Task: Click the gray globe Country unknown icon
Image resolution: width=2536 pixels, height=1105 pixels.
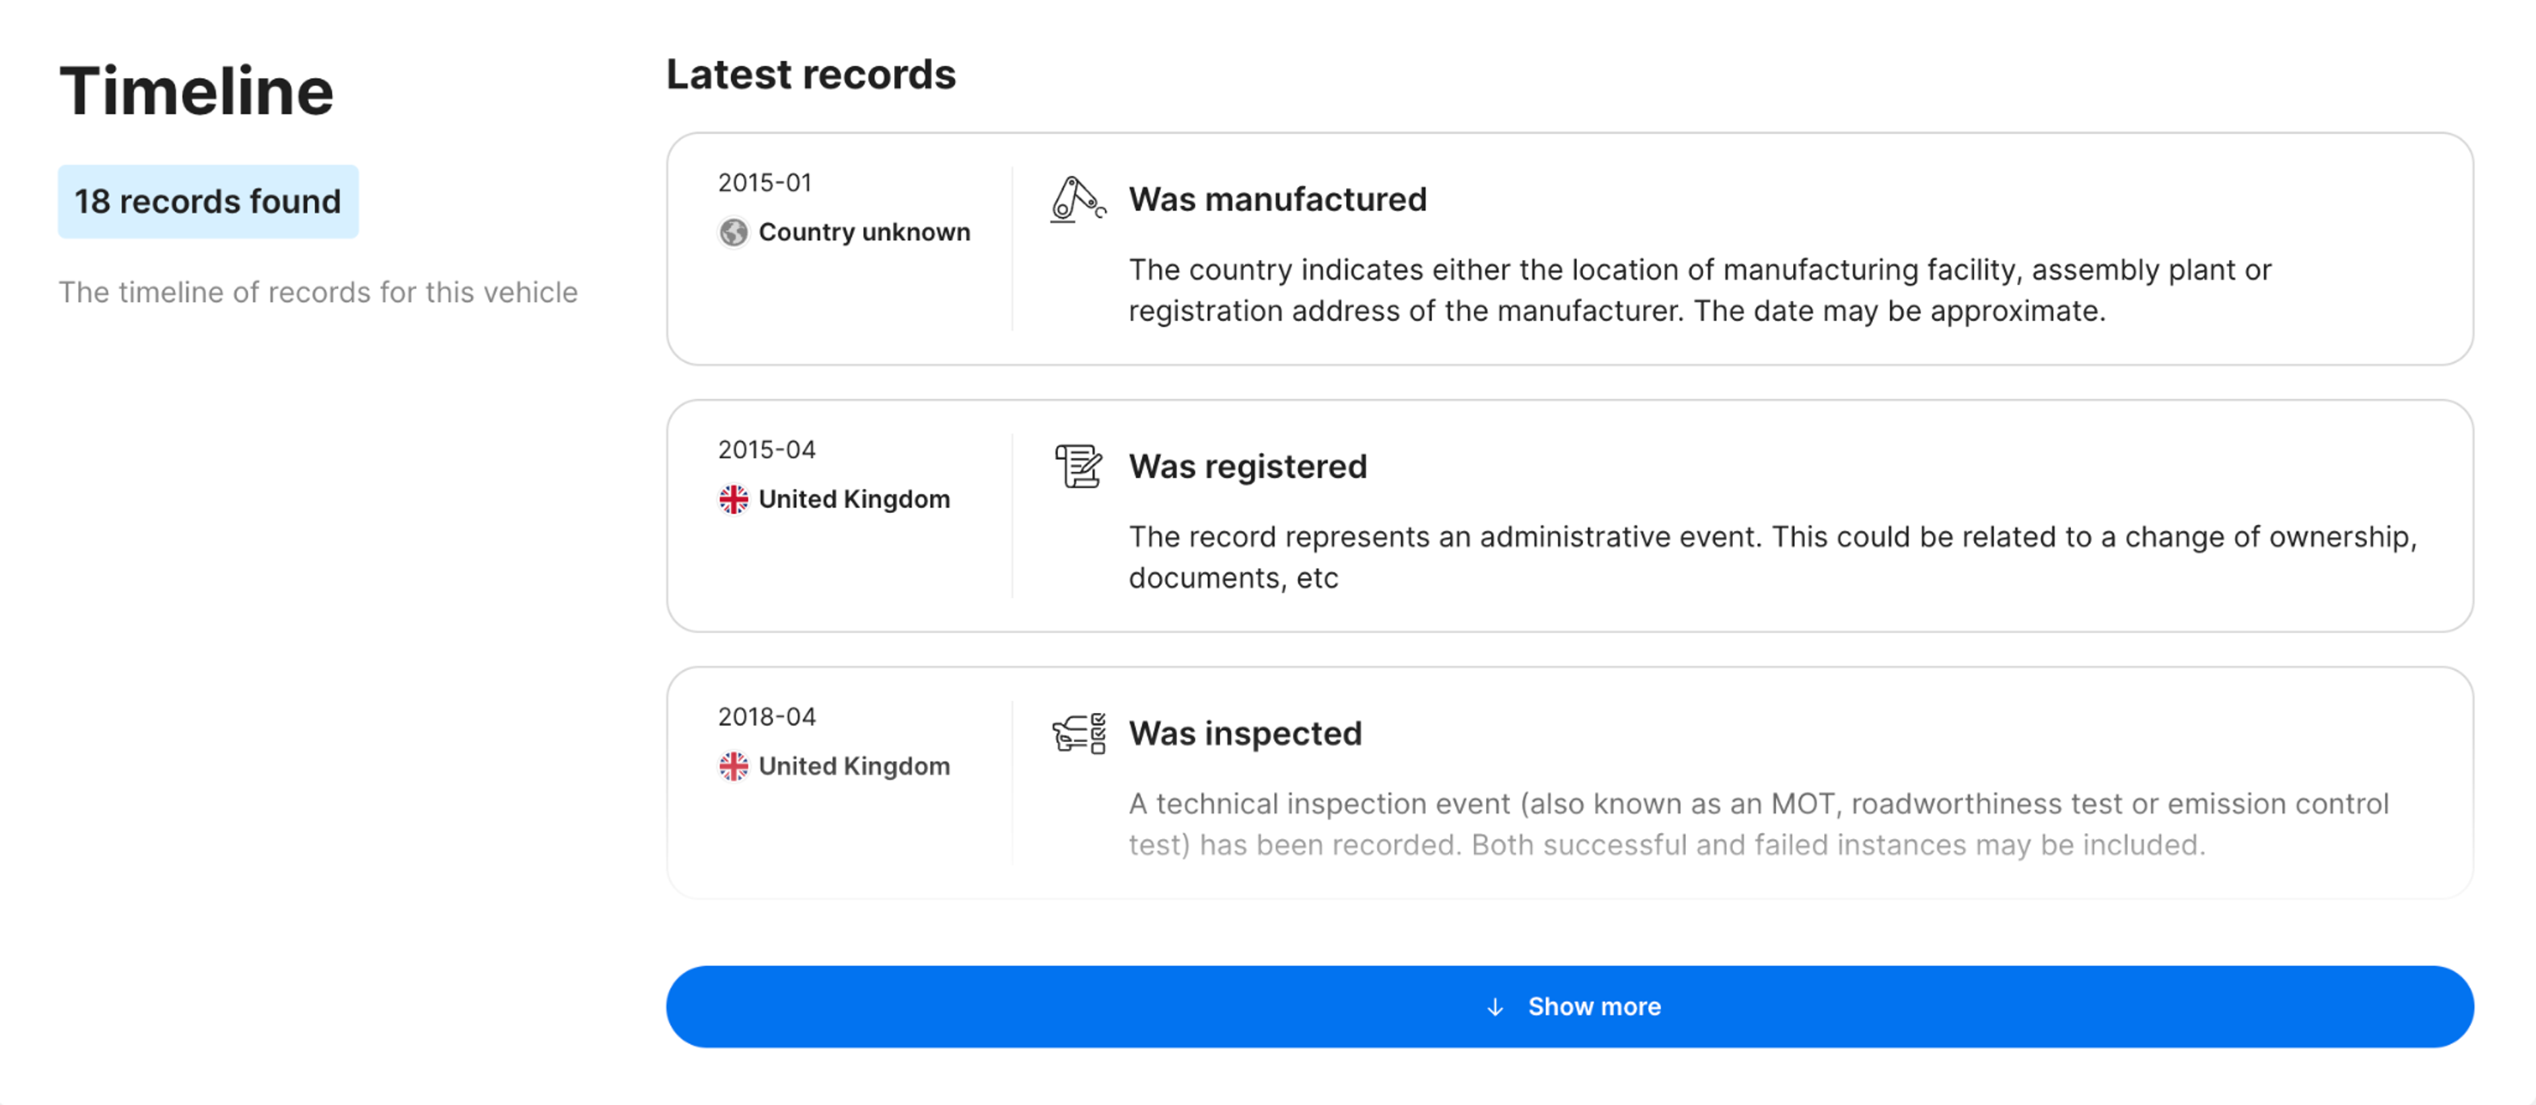Action: click(x=732, y=232)
